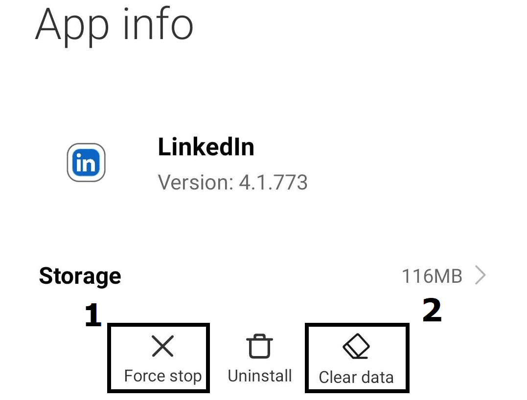Click the LinkedIn app name text
This screenshot has height=400, width=527.
click(x=206, y=147)
